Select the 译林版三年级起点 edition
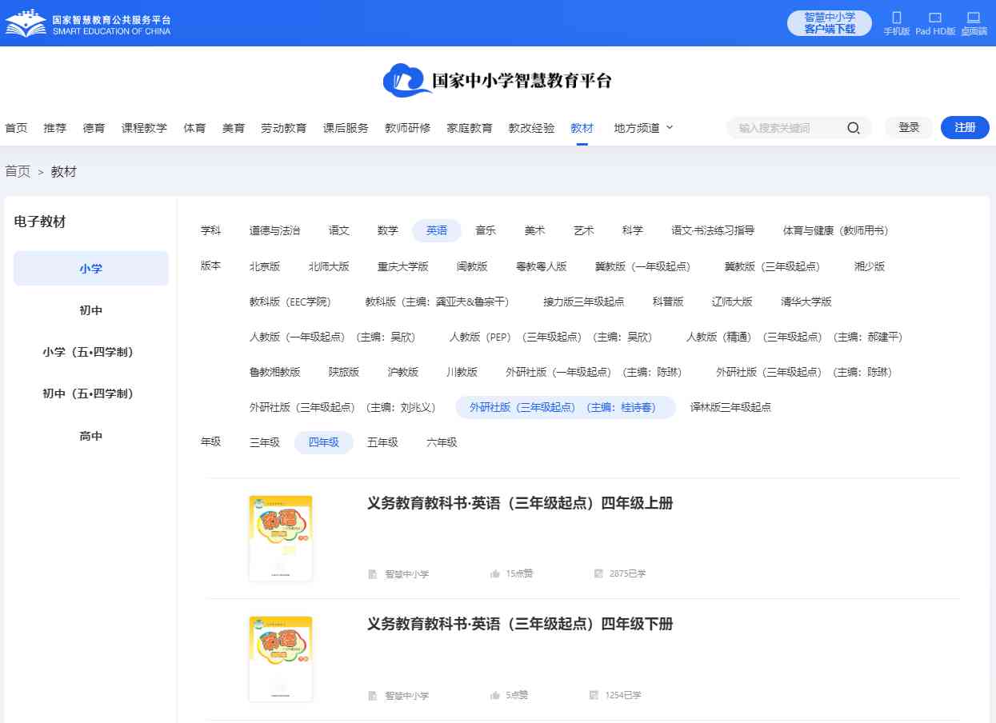 [x=730, y=407]
